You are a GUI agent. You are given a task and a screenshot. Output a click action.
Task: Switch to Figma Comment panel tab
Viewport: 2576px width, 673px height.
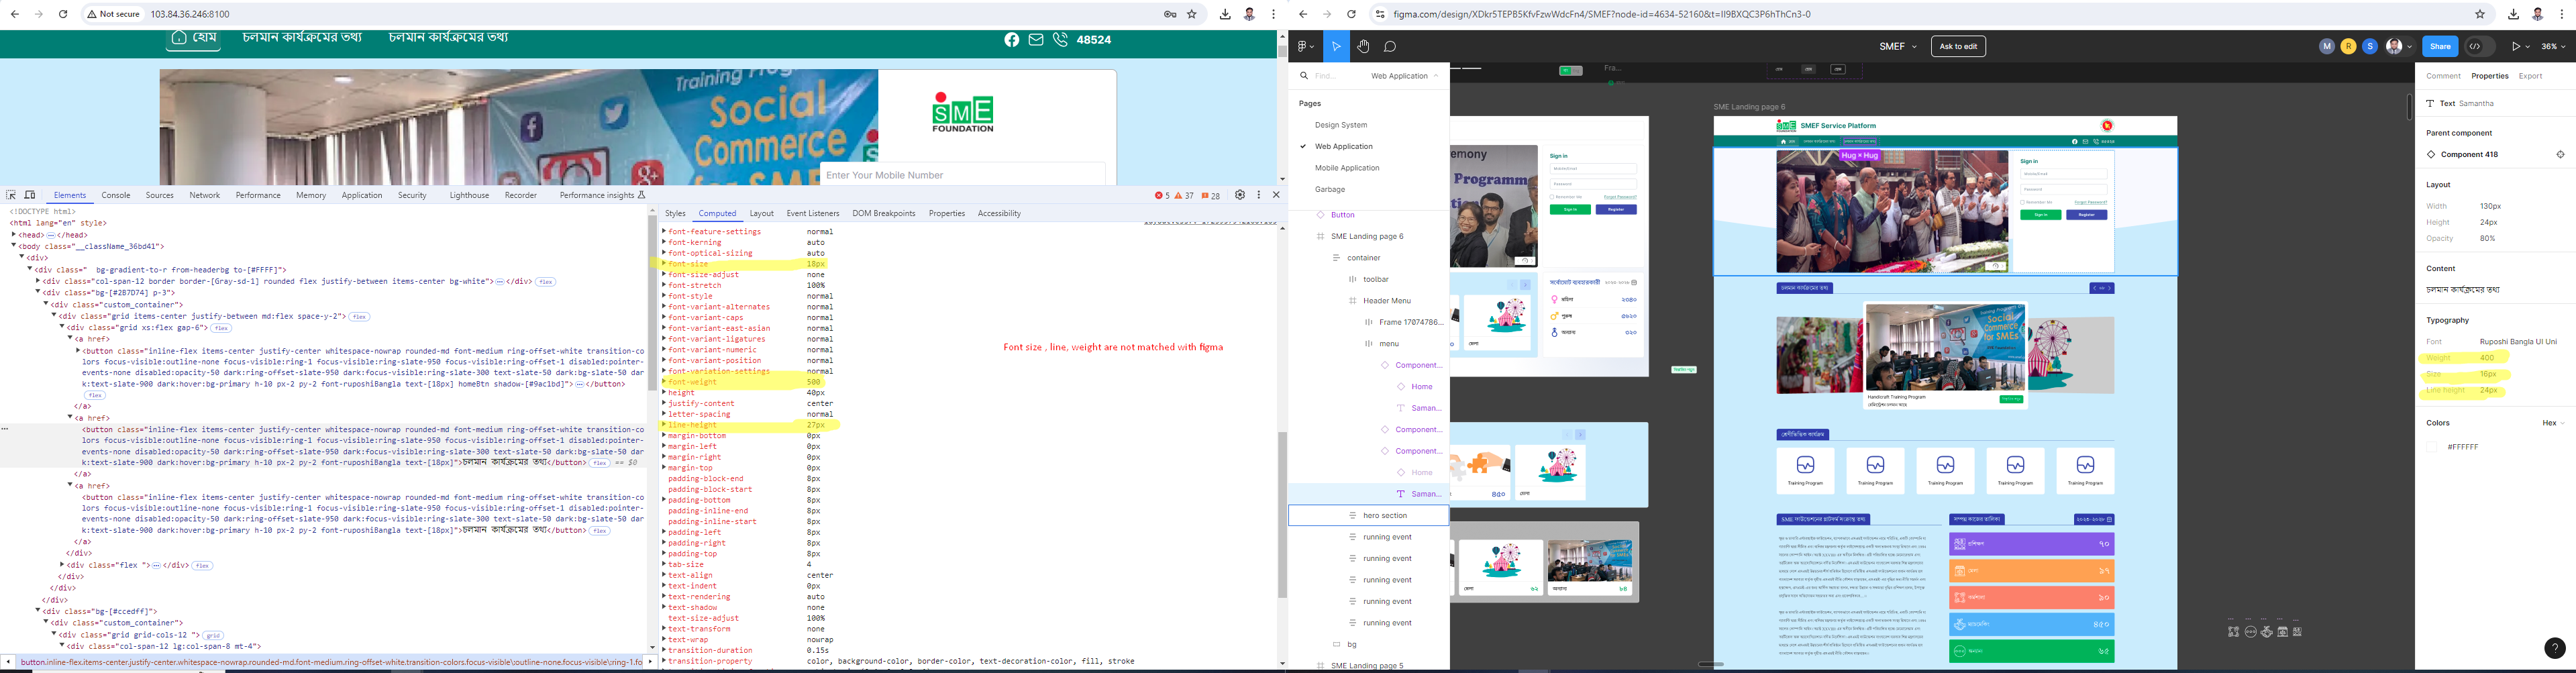pyautogui.click(x=2443, y=76)
